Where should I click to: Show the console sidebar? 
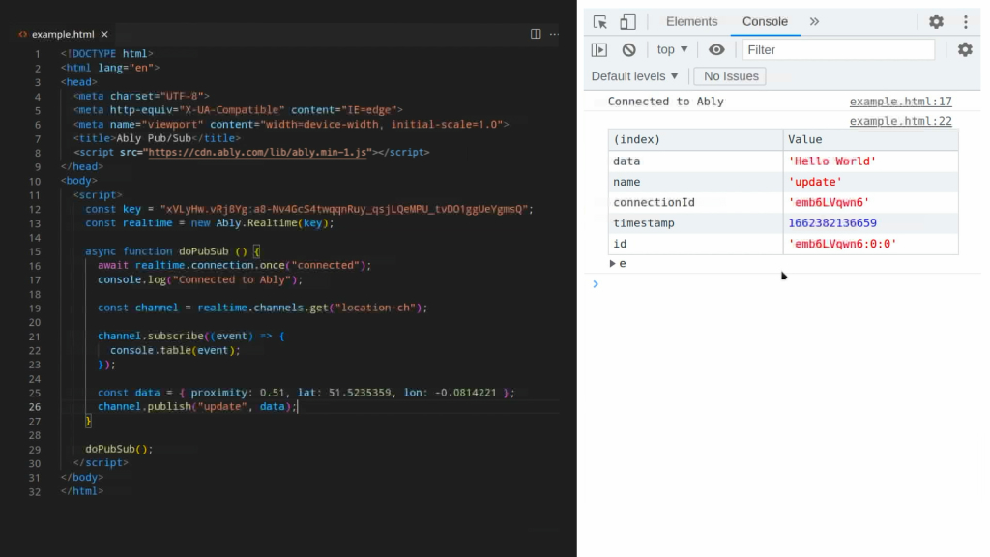tap(599, 50)
